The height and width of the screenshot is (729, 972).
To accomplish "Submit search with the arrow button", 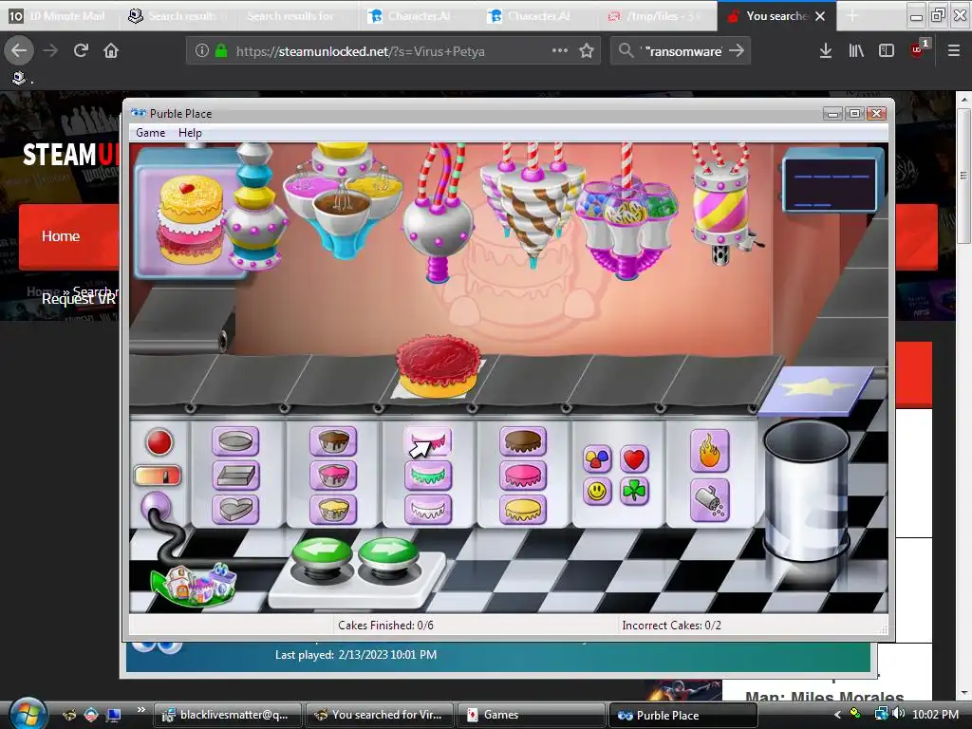I will [737, 51].
